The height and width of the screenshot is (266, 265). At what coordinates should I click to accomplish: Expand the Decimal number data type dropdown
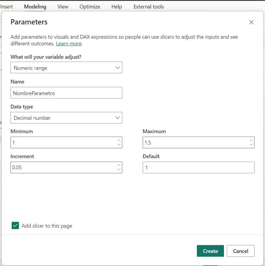66,118
